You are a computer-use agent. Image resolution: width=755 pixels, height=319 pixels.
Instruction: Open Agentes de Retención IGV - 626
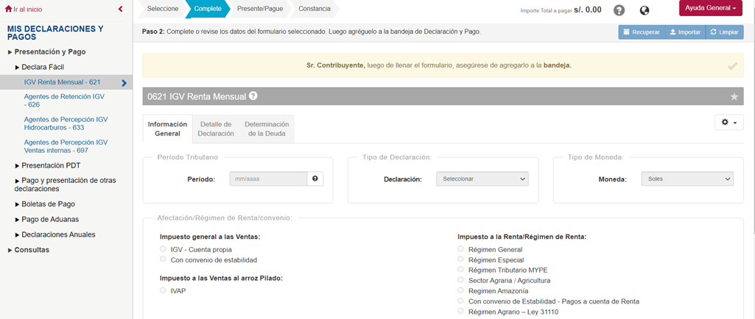[x=64, y=101]
